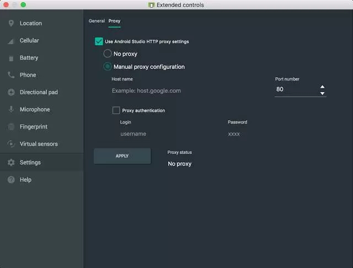Select the No proxy radio button
Image resolution: width=353 pixels, height=268 pixels.
tap(108, 53)
